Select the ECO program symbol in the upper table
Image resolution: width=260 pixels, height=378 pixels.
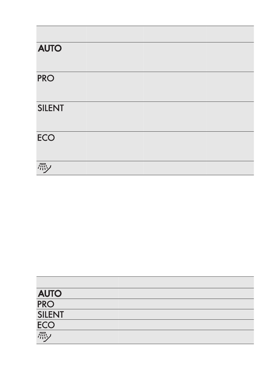(46, 138)
